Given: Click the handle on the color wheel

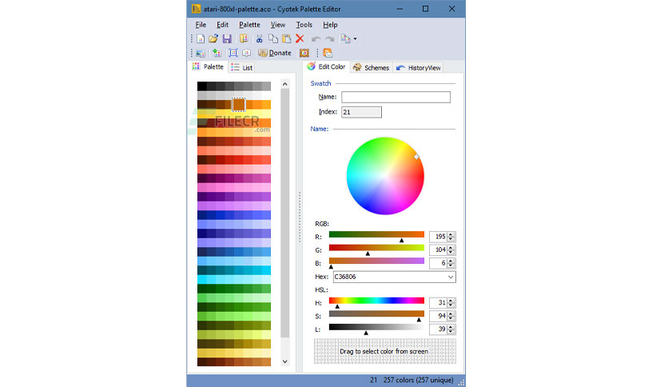Looking at the screenshot, I should (416, 157).
